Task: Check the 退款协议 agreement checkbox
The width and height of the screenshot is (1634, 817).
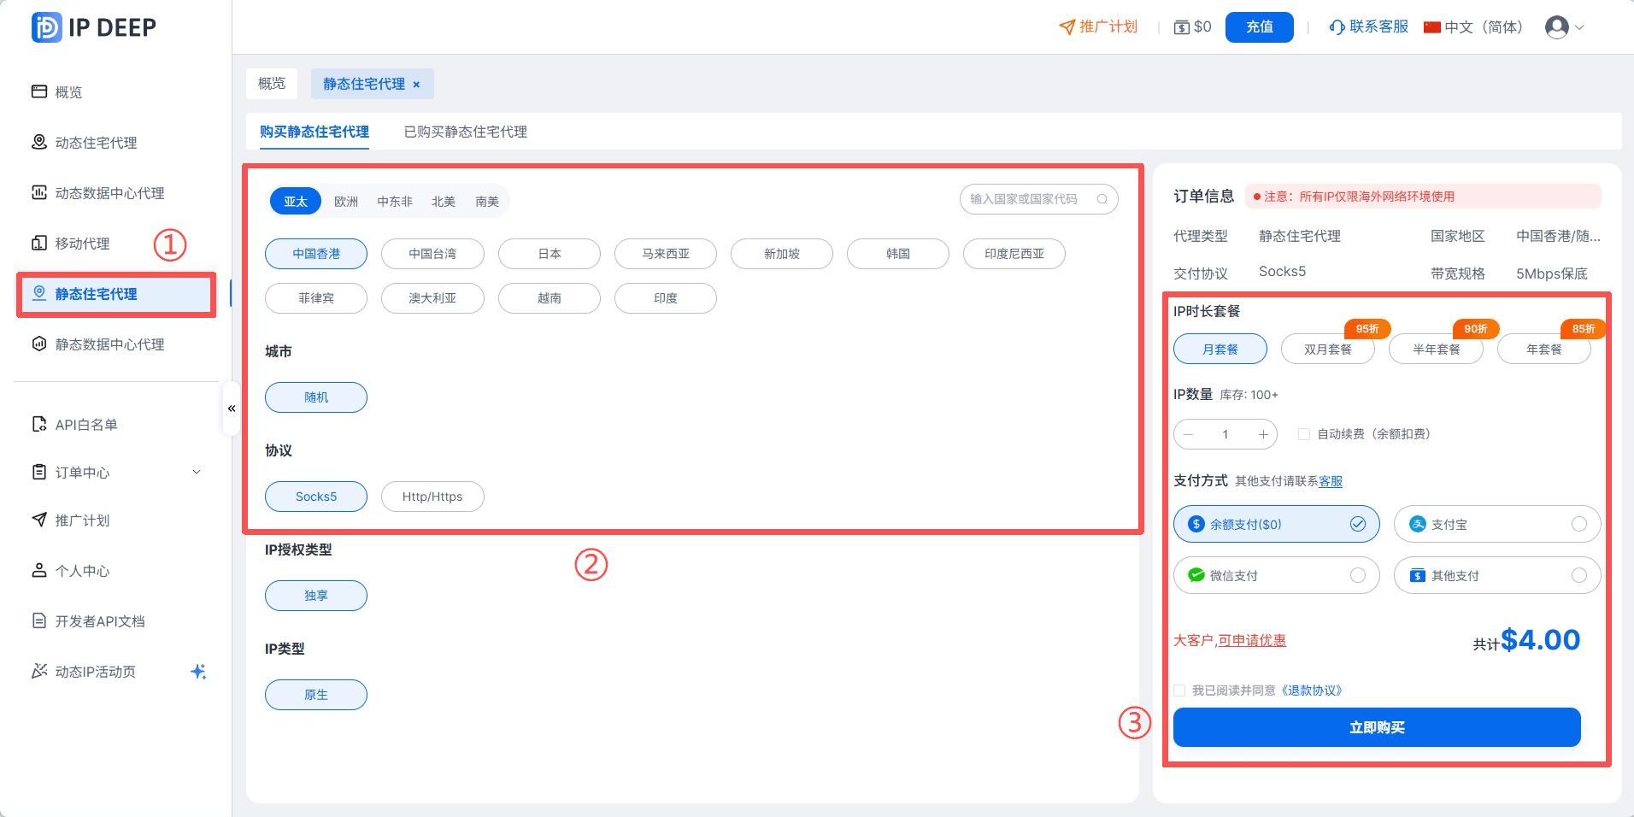Action: coord(1179,690)
